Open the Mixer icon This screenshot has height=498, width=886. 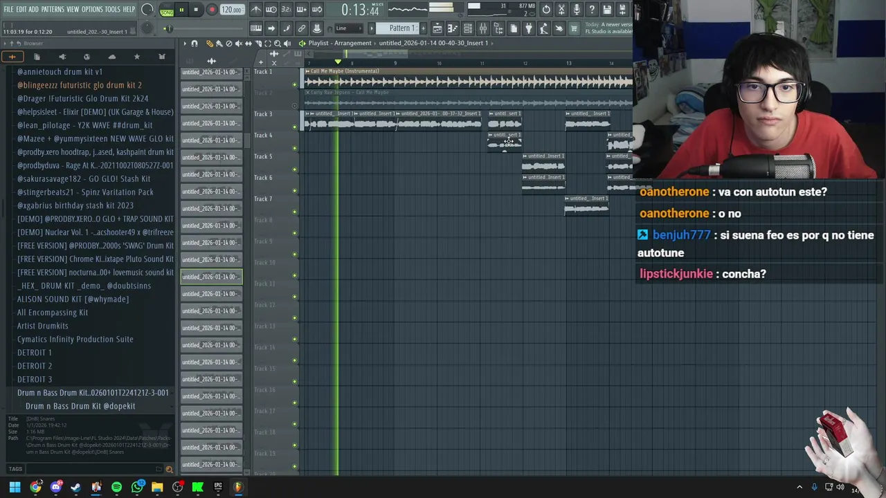pos(483,28)
